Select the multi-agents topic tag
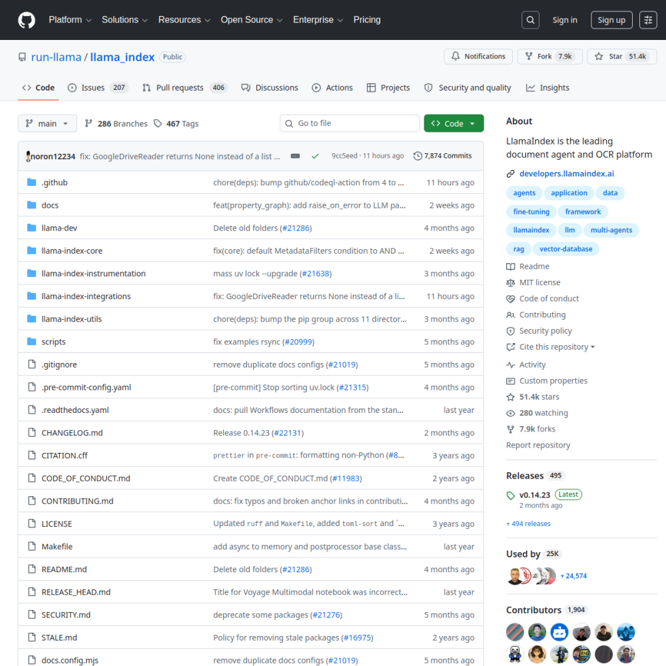This screenshot has height=666, width=666. (611, 230)
